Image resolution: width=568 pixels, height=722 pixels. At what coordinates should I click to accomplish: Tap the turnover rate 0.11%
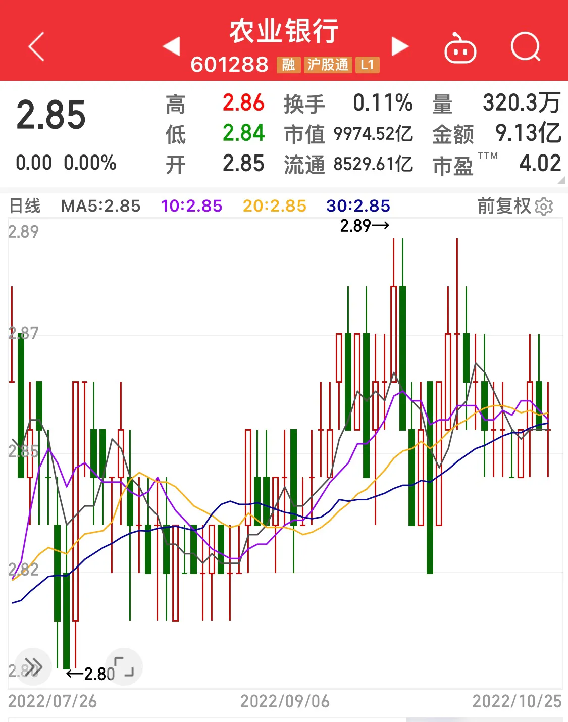[383, 102]
